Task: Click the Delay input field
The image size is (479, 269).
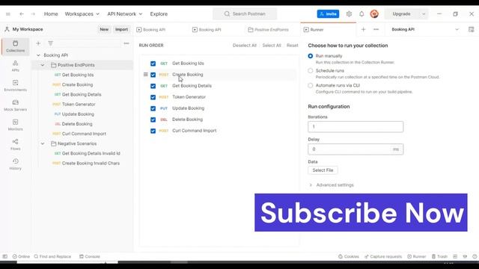Action: pos(356,149)
